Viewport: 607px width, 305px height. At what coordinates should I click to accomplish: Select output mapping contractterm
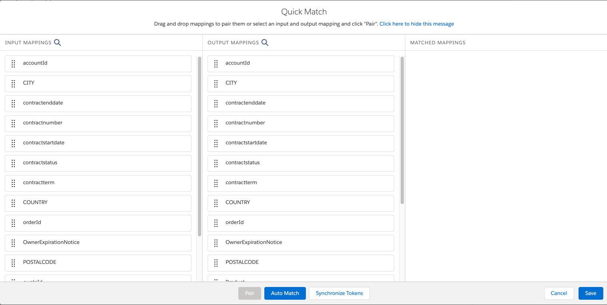[x=301, y=183]
